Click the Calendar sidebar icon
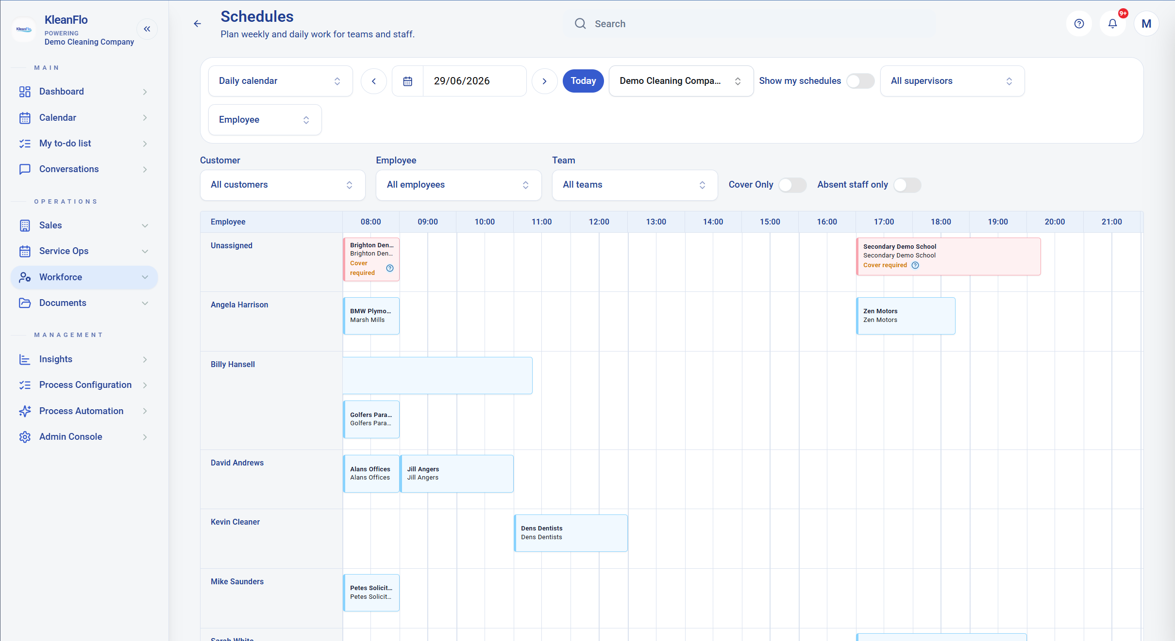Viewport: 1175px width, 641px height. click(x=25, y=118)
